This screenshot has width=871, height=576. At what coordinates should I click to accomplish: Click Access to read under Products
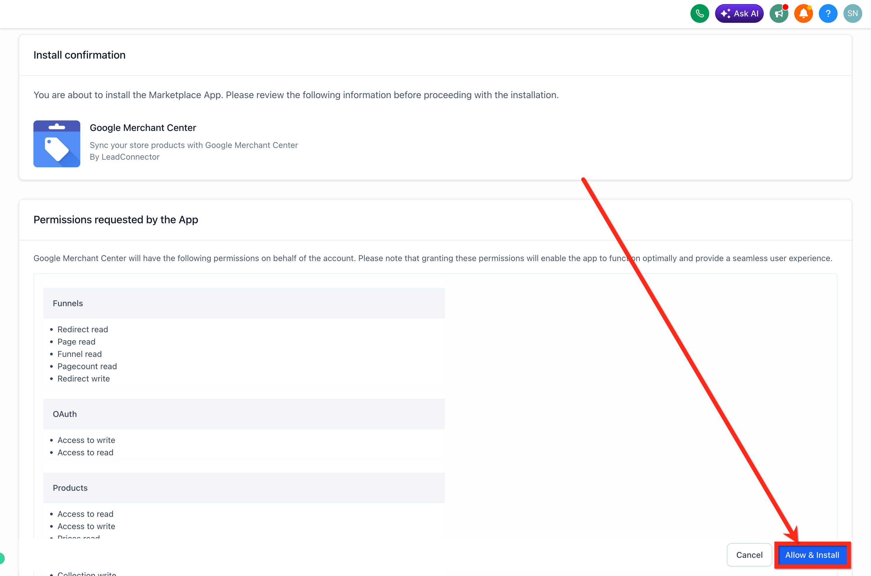point(85,514)
